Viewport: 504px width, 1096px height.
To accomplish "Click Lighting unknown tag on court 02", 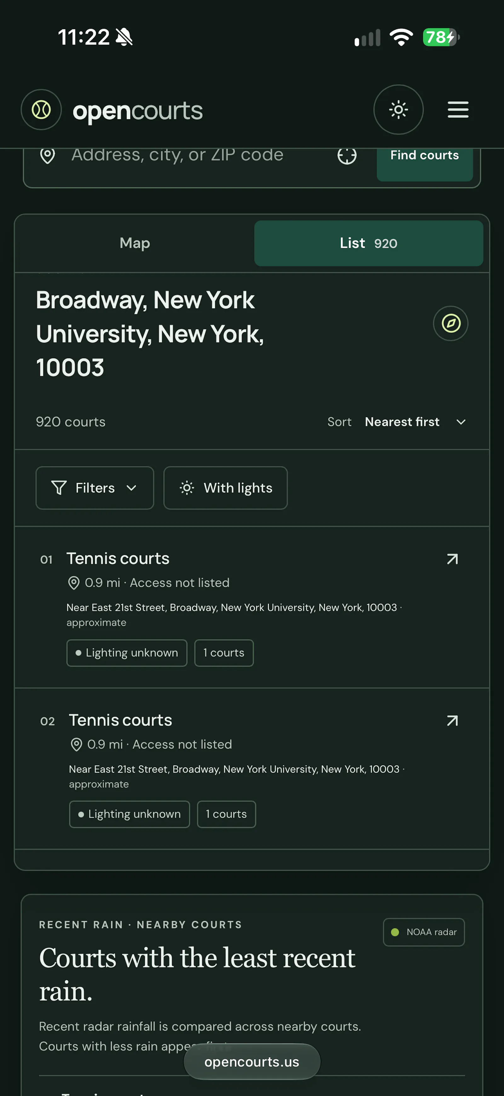I will pyautogui.click(x=129, y=814).
